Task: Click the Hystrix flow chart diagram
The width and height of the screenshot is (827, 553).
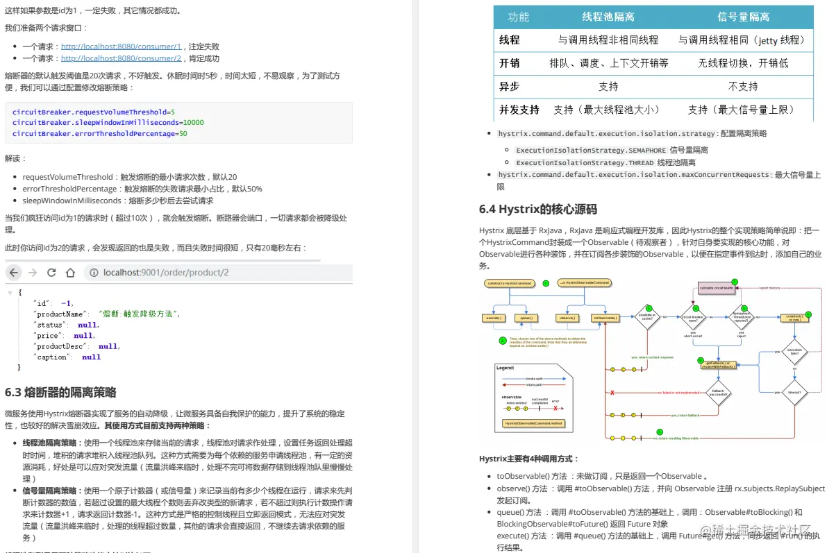Action: click(x=652, y=360)
